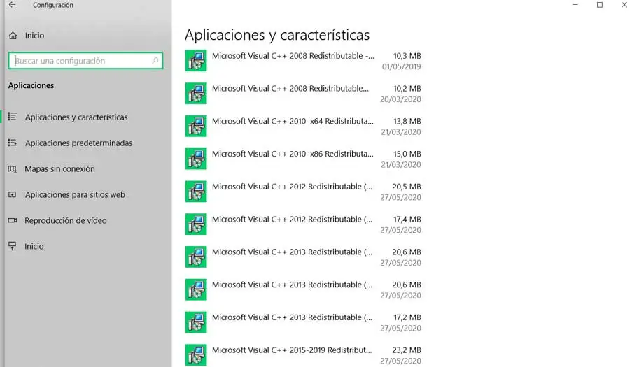Viewport: 630px width, 367px height.
Task: Click the Configuración window title
Action: (x=53, y=5)
